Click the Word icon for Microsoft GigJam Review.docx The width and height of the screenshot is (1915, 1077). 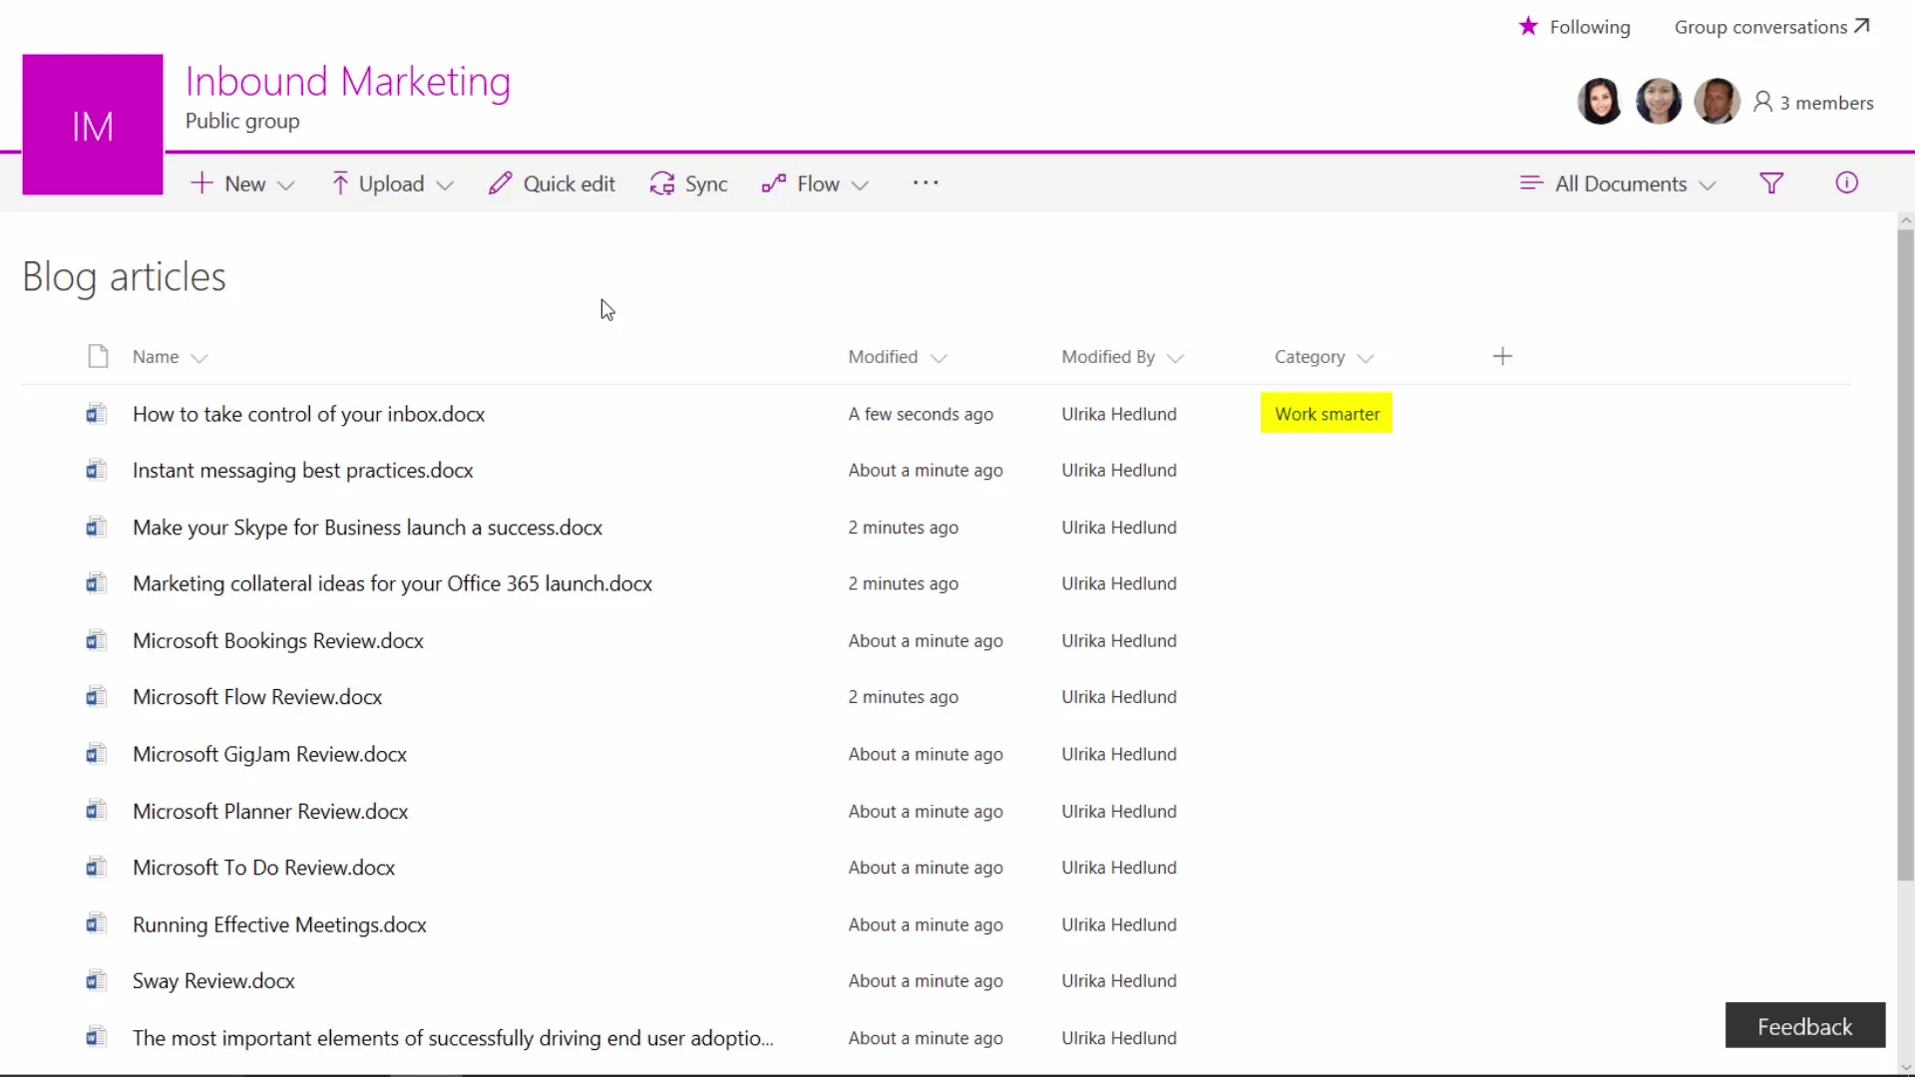click(x=96, y=754)
